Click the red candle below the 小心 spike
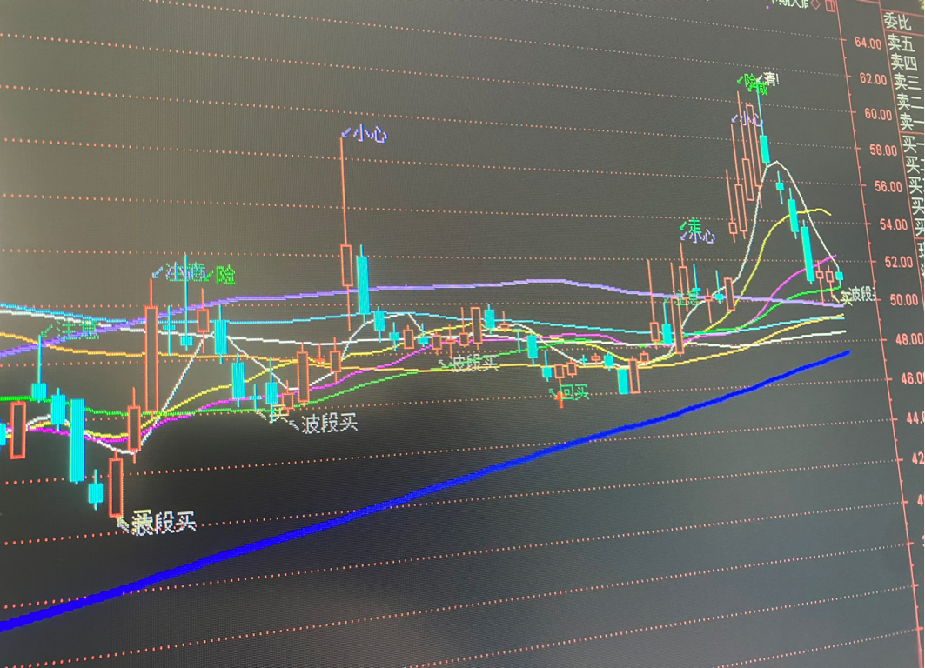This screenshot has height=668, width=925. click(346, 265)
